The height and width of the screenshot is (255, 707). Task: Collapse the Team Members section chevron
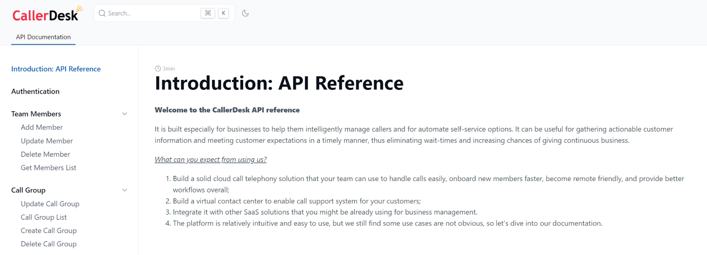pos(125,114)
